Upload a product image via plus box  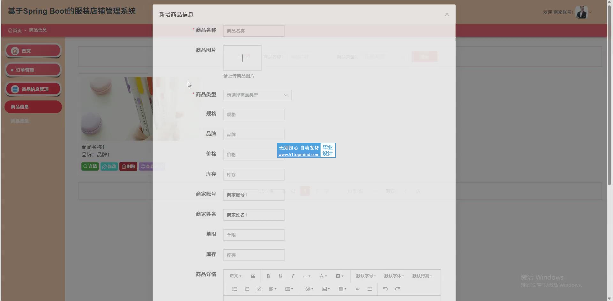tap(242, 58)
